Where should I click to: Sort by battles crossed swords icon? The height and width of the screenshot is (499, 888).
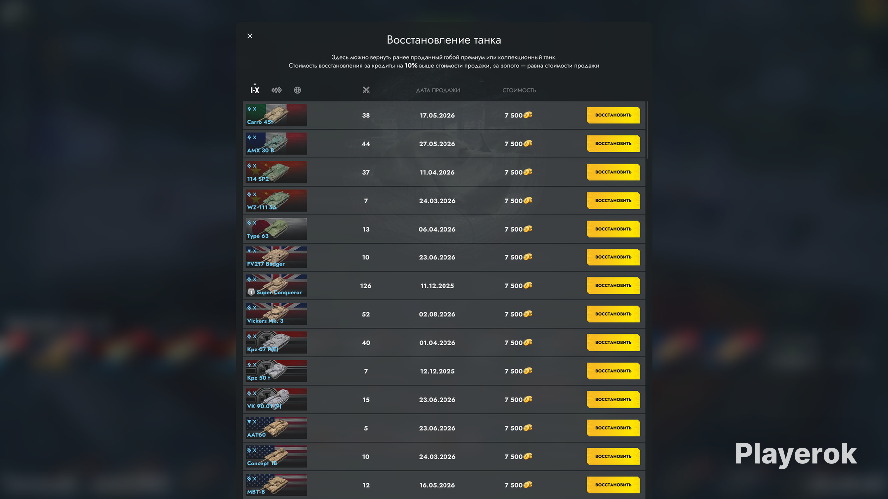click(366, 90)
